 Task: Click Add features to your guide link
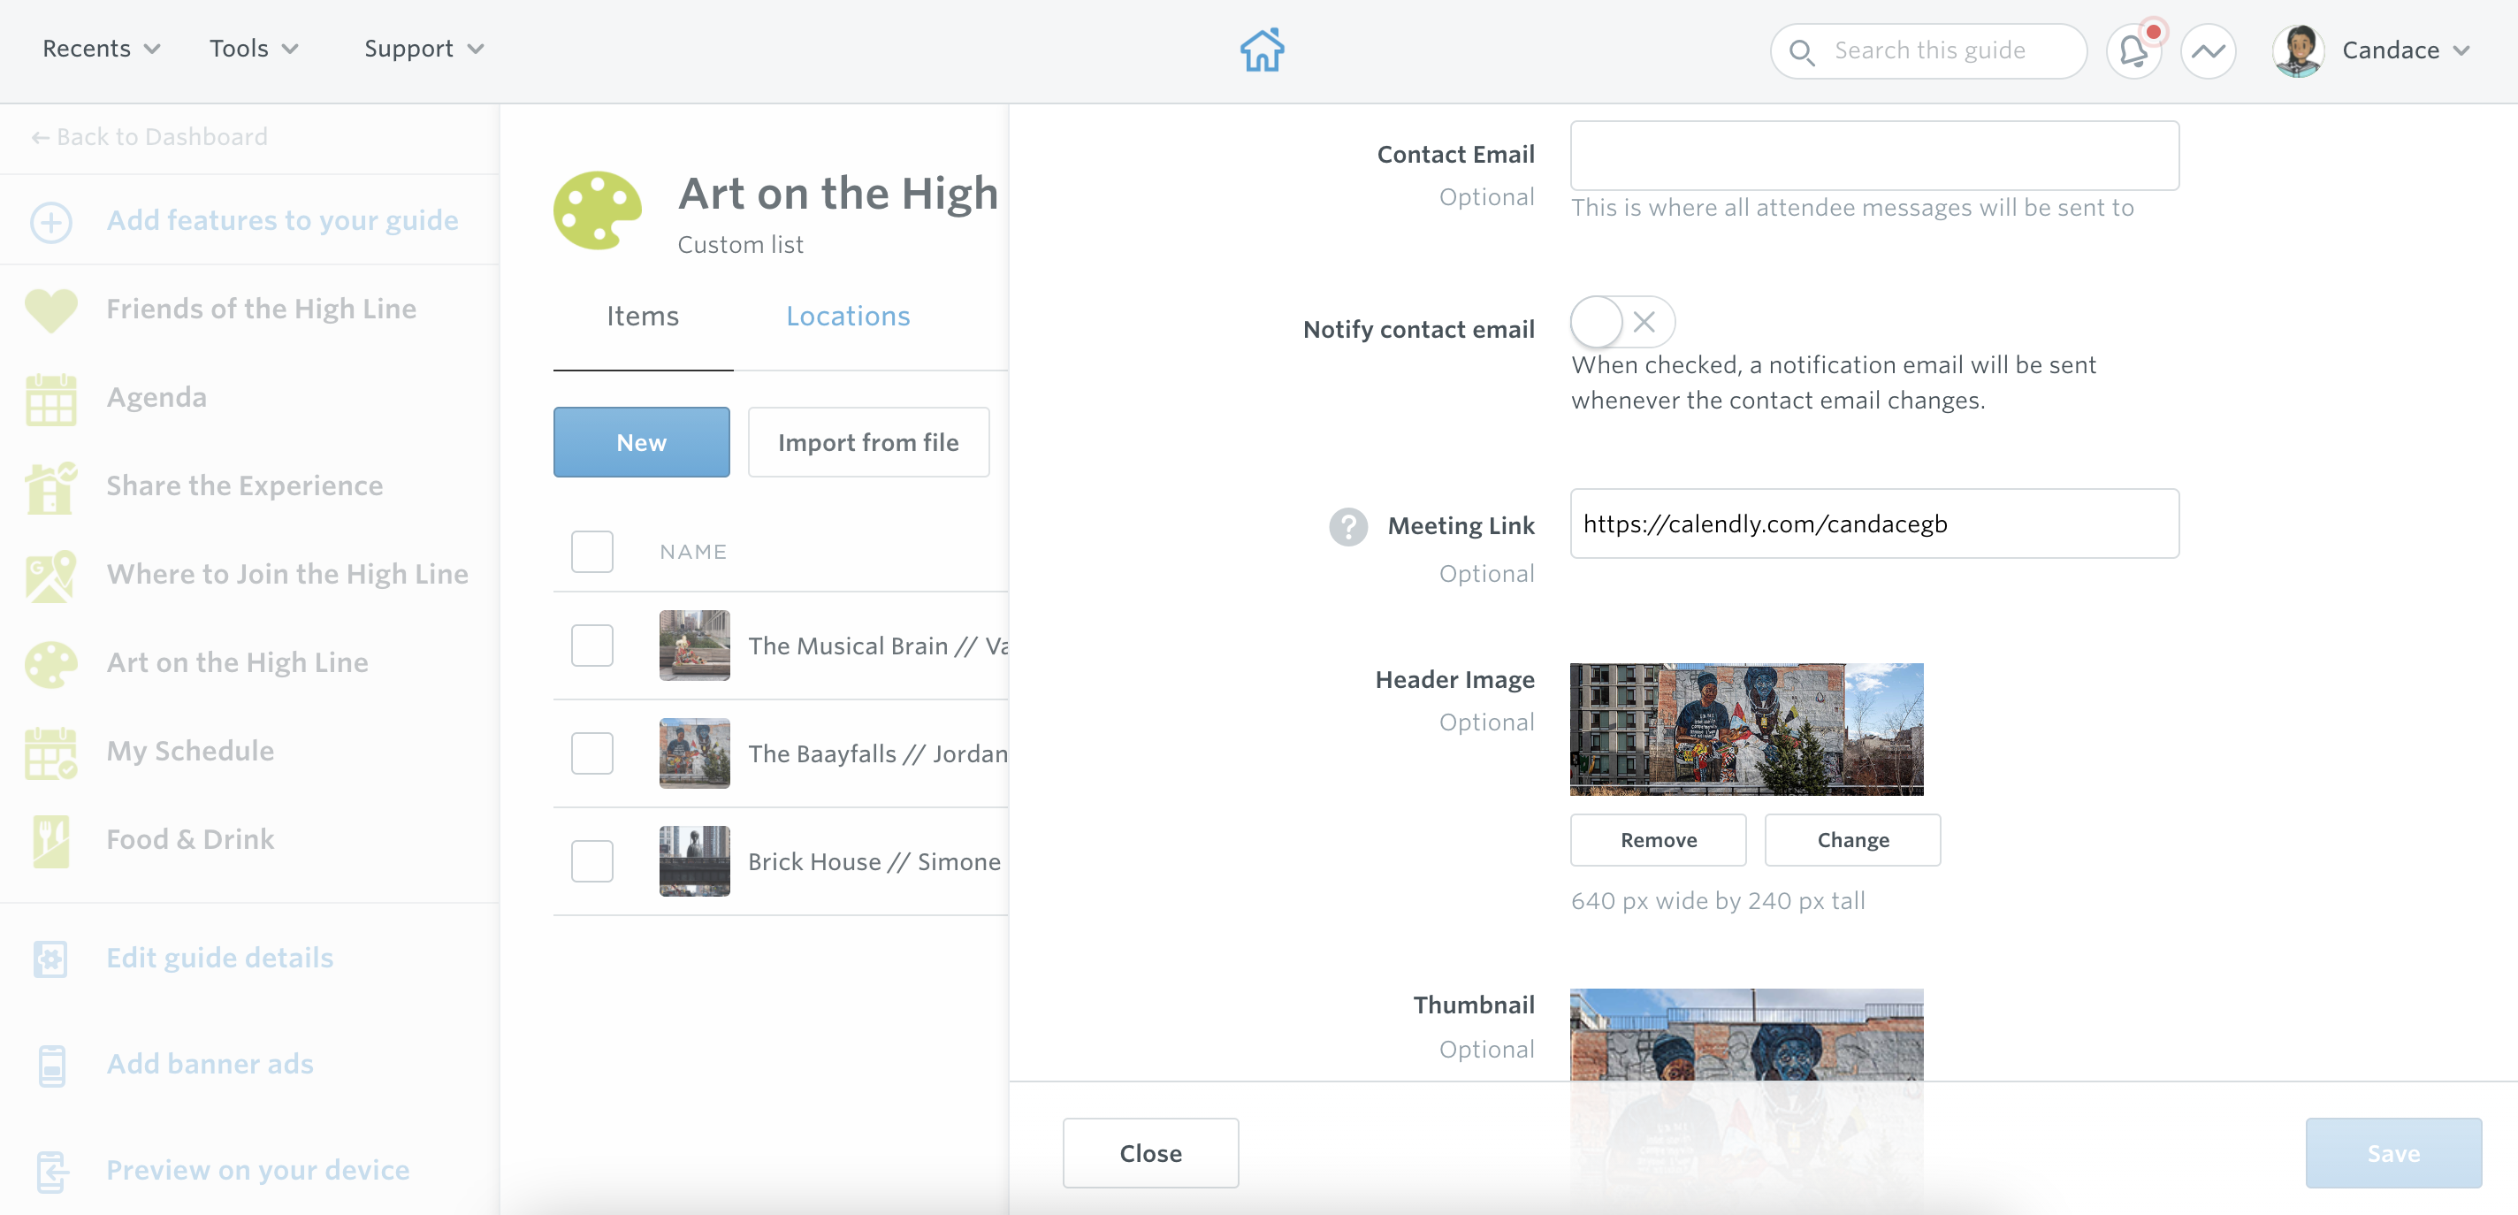point(281,221)
